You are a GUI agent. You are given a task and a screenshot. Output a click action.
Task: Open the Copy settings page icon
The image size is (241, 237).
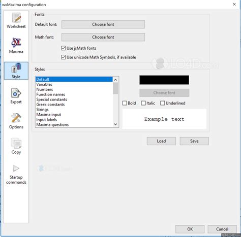[x=16, y=143]
